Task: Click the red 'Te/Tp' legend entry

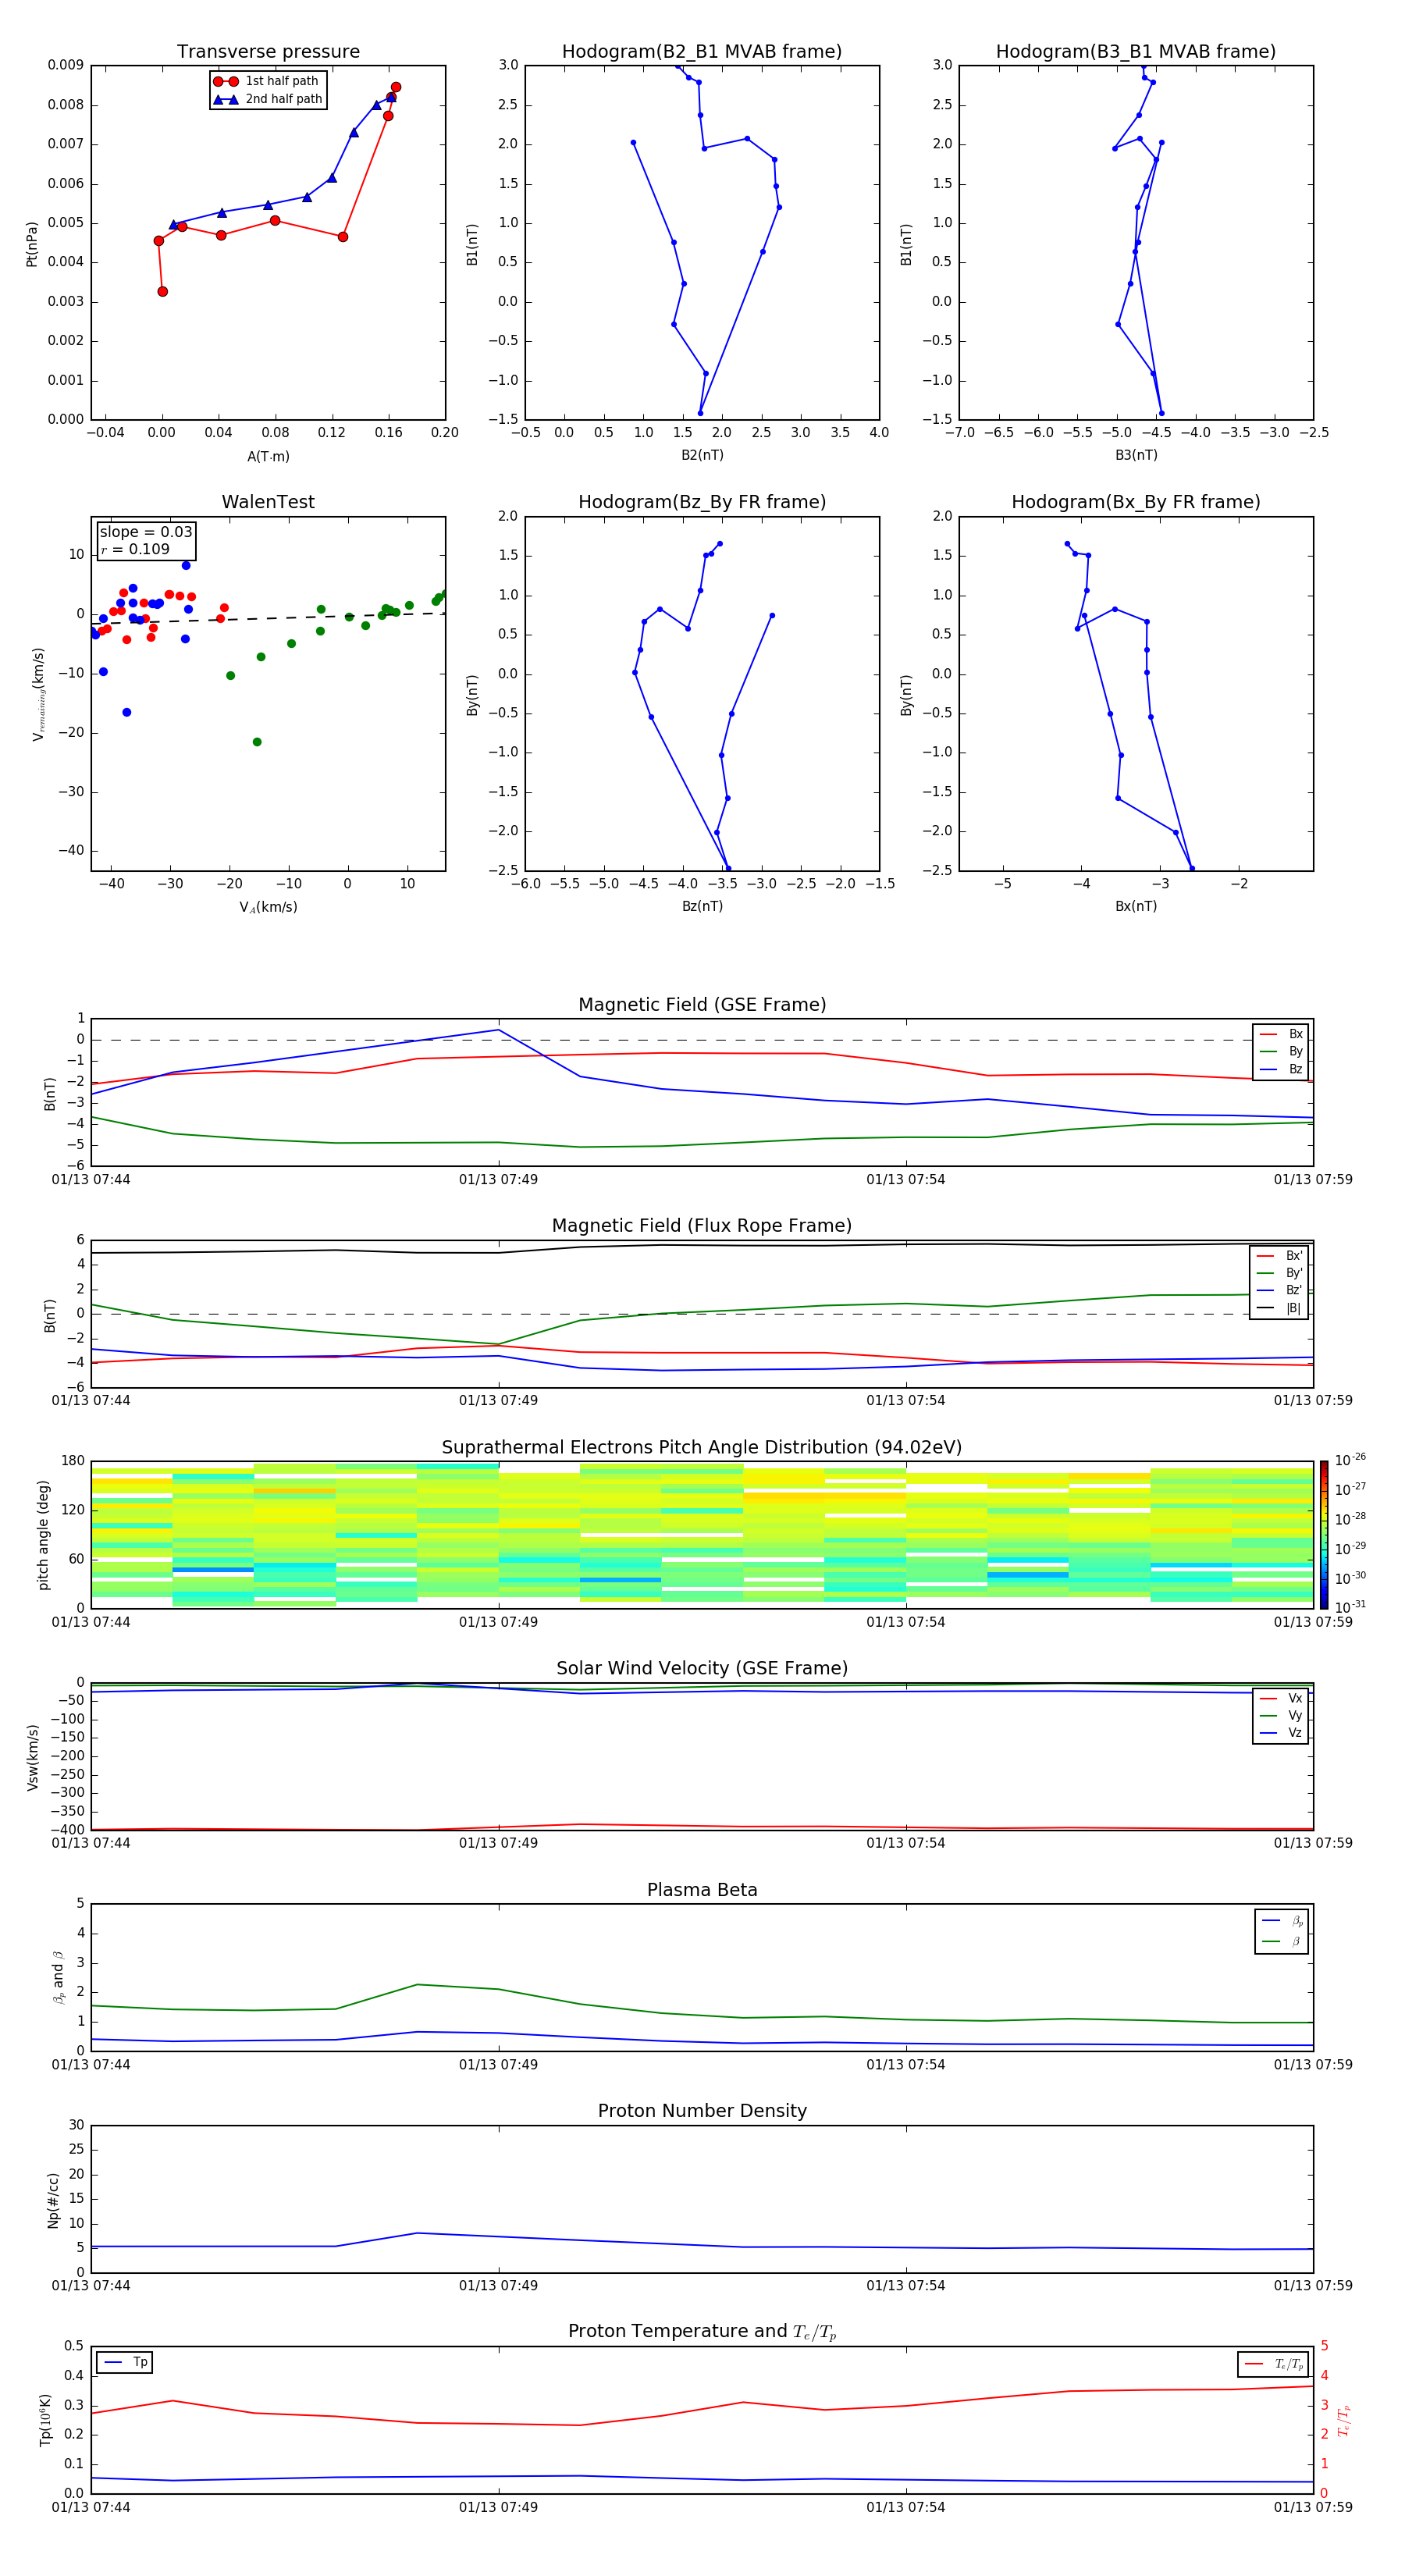Action: [1274, 2364]
